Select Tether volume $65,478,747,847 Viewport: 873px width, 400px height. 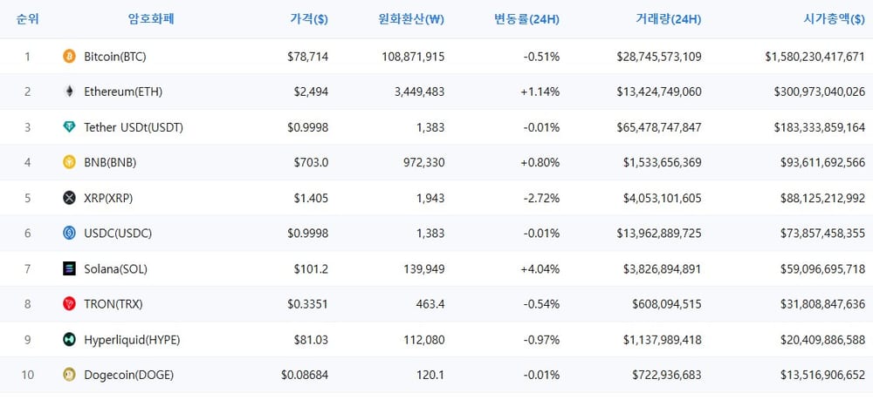[x=659, y=128]
